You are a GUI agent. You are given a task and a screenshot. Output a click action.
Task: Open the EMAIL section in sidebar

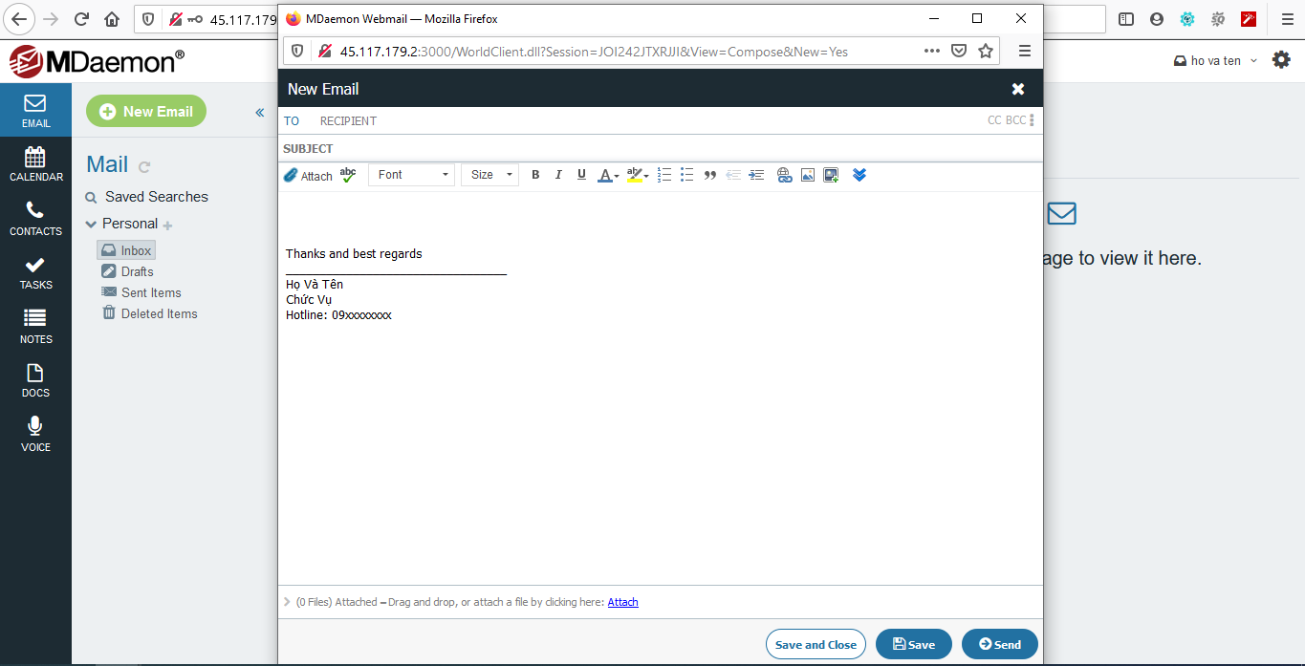(x=35, y=110)
